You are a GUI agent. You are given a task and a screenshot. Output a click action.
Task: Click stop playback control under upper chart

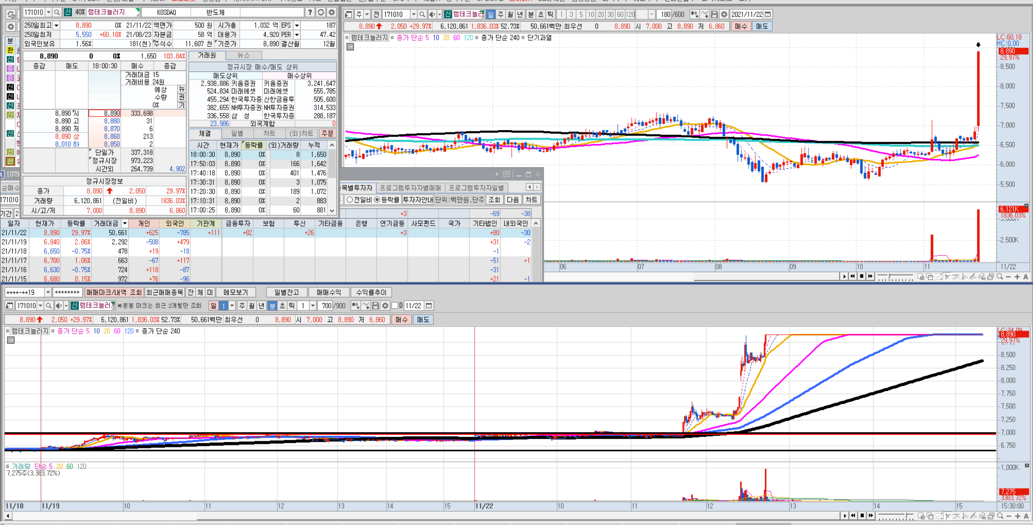[861, 276]
